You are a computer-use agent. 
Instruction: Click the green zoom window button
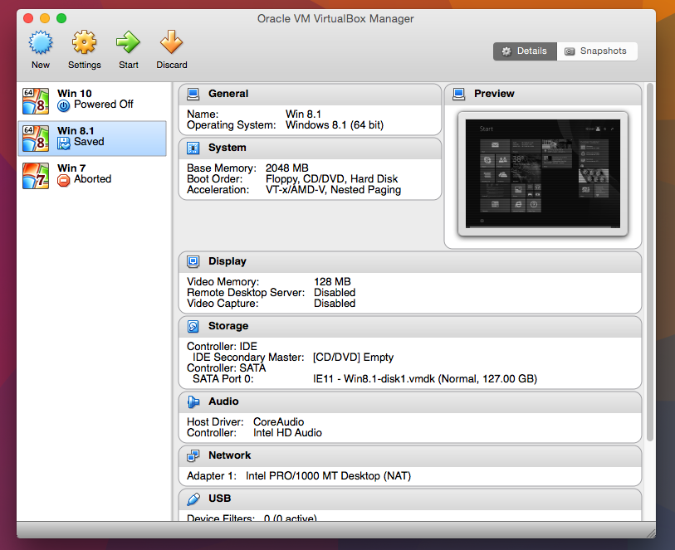tap(61, 18)
